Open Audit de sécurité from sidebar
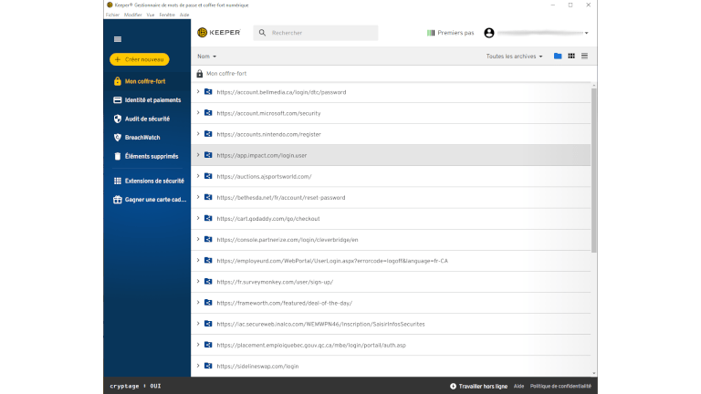701x394 pixels. click(146, 119)
